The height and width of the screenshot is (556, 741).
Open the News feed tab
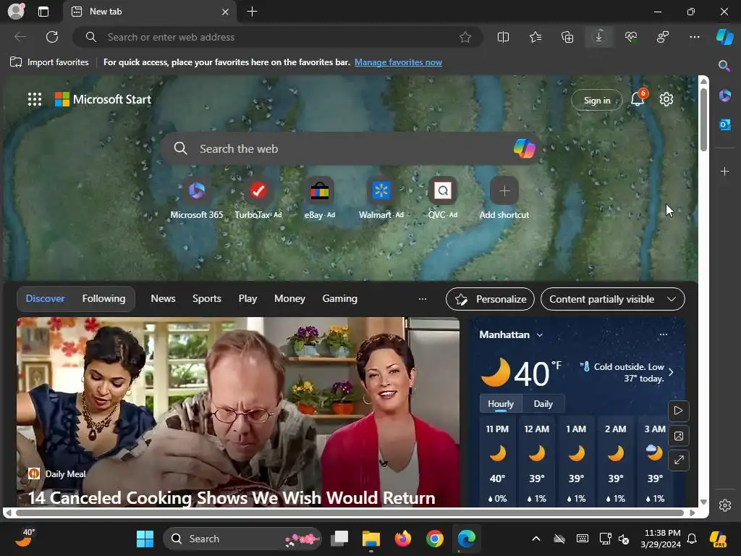pos(163,299)
